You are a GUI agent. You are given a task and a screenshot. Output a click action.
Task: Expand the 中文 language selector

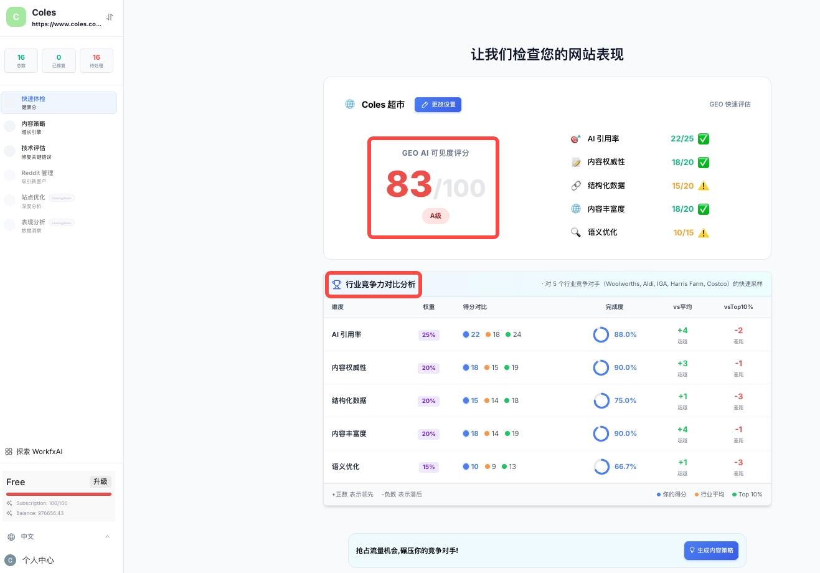click(59, 537)
